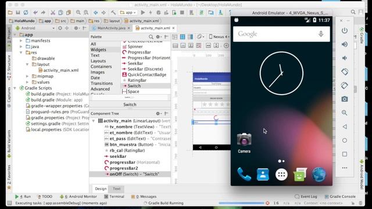Open Component Tree gear settings

point(158,114)
